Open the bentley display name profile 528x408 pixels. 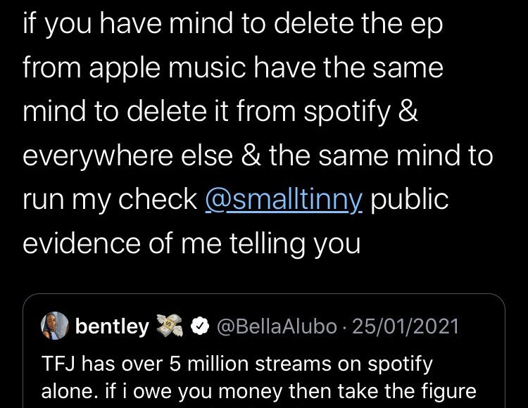point(112,326)
